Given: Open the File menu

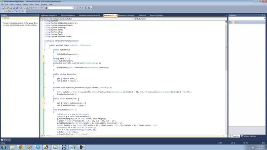Looking at the screenshot, I should (x=2, y=5).
